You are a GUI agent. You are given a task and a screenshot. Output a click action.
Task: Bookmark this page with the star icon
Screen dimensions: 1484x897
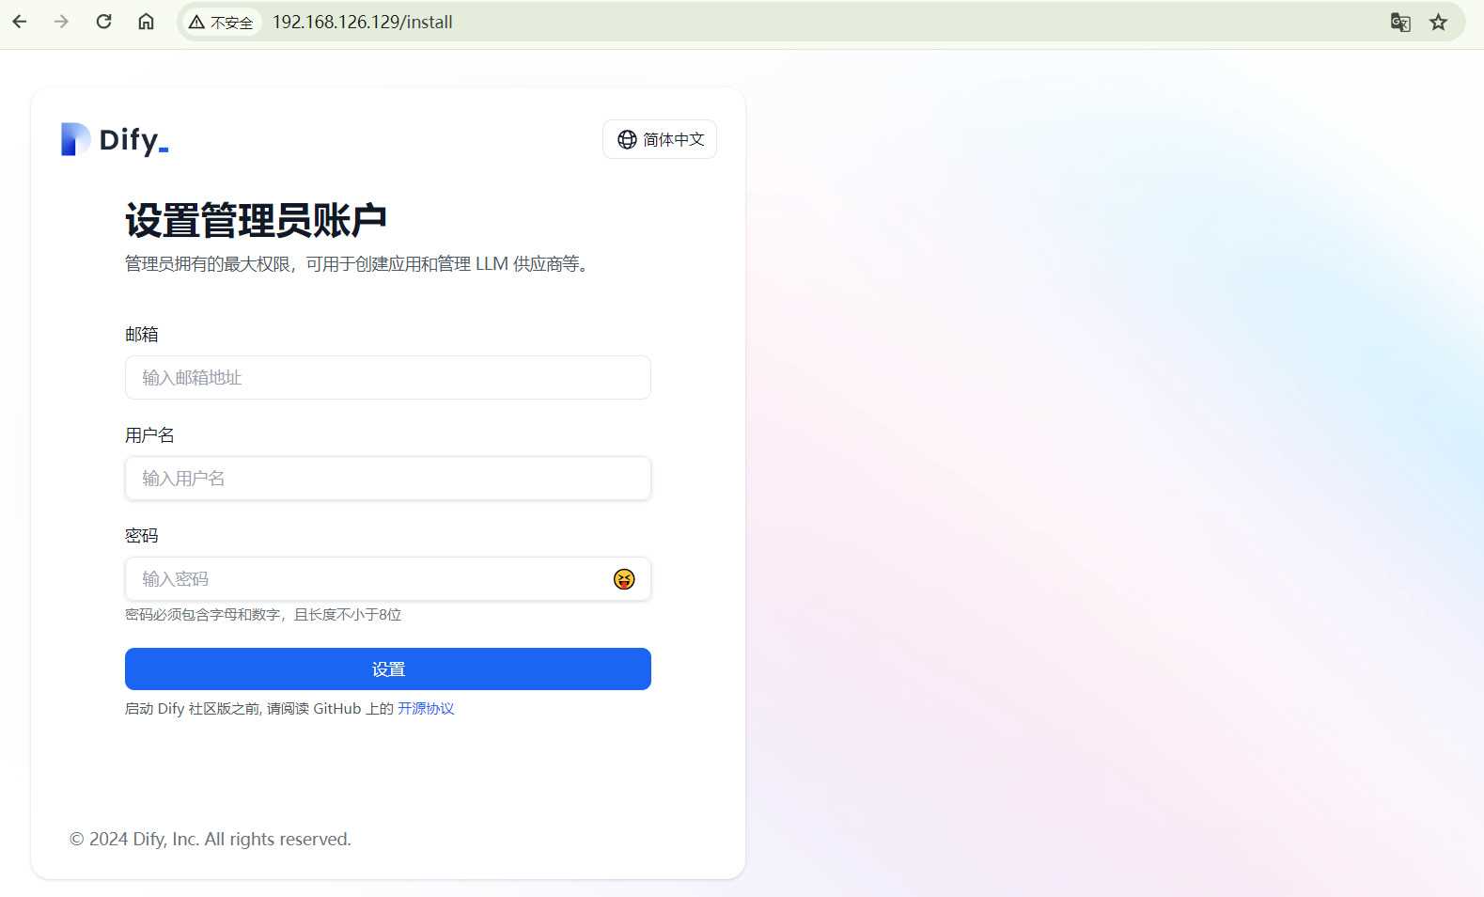[1438, 22]
